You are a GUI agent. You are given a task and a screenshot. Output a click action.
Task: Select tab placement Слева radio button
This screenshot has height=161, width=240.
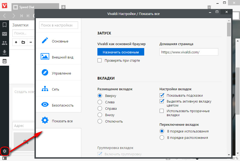click(x=100, y=102)
